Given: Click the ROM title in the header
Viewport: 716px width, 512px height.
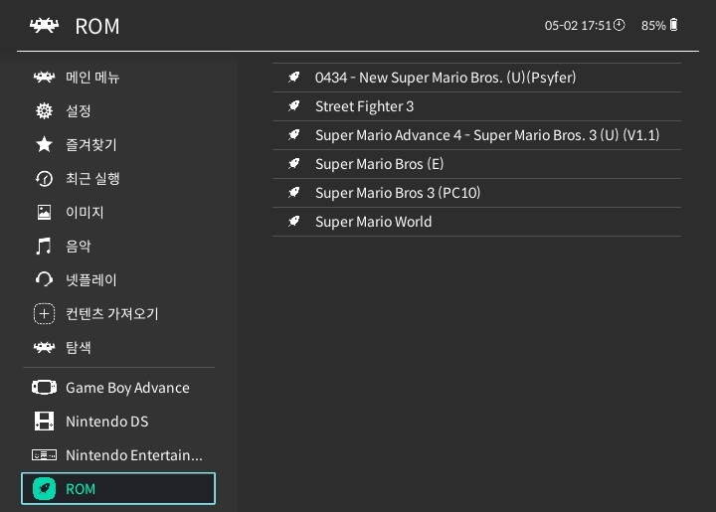Looking at the screenshot, I should click(97, 26).
